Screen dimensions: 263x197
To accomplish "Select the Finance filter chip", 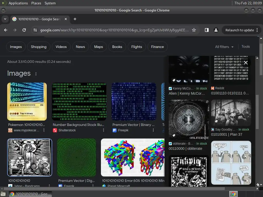I will 157,47.
